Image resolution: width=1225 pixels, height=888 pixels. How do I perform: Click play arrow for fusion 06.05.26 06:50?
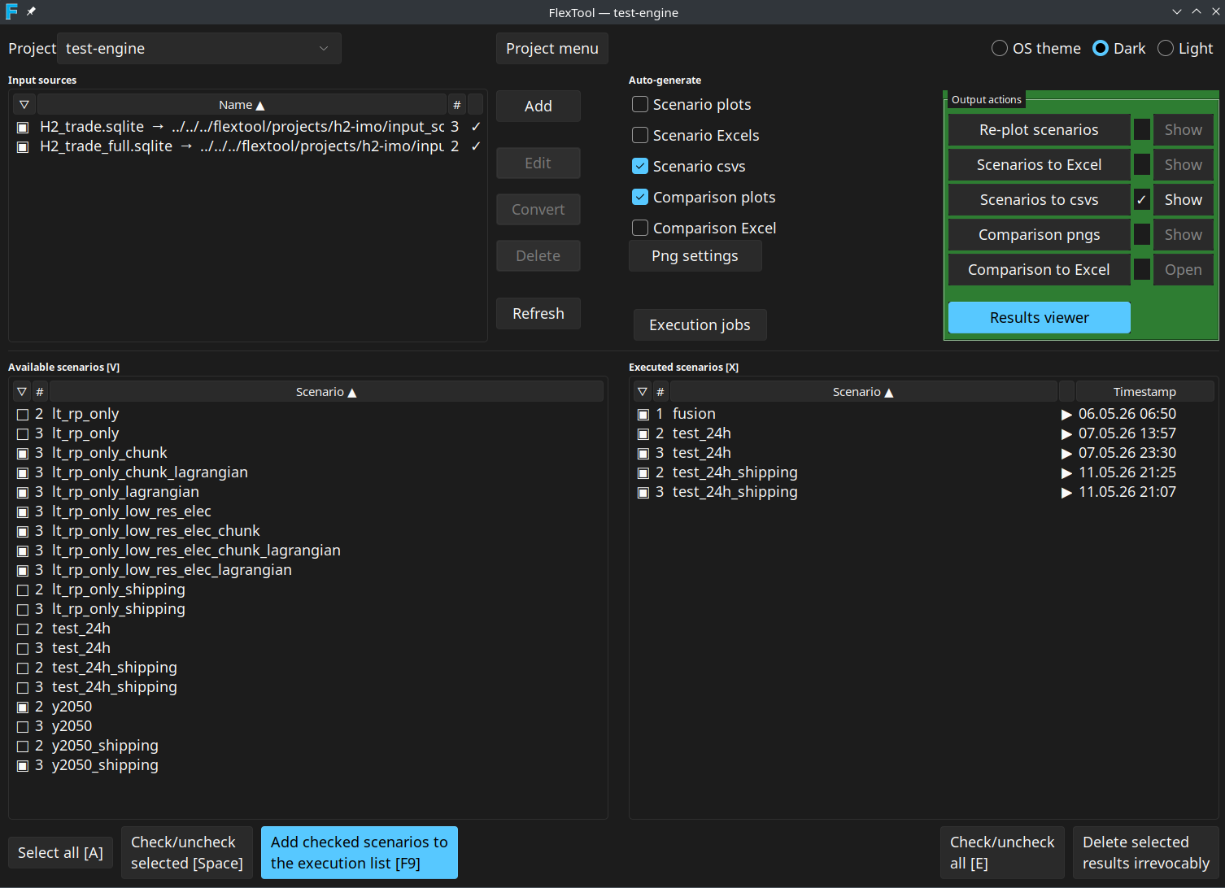pos(1066,415)
